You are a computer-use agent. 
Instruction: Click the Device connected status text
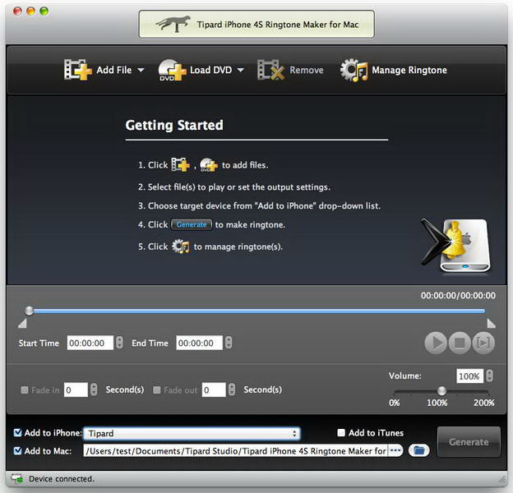(62, 478)
